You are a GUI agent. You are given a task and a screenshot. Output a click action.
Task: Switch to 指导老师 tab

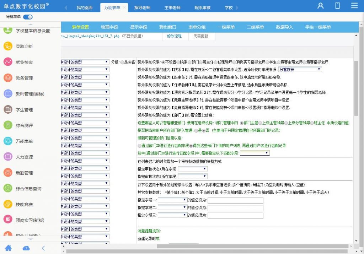142,8
